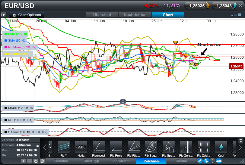Screen dimensions: 245x165
Task: Zoom in with the plus button
Action: [x=23, y=161]
